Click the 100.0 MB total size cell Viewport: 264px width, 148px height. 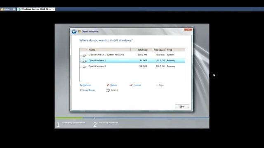click(x=142, y=55)
